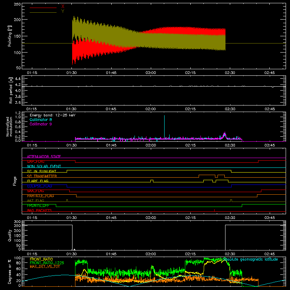Click the Collimator 9 legend entry
290x290 pixels.
41,124
